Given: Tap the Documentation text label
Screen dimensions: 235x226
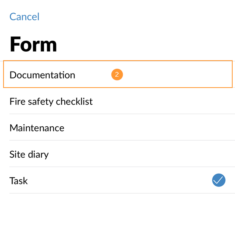Looking at the screenshot, I should click(42, 75).
